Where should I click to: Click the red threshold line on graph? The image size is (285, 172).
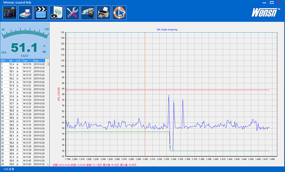tap(216, 90)
